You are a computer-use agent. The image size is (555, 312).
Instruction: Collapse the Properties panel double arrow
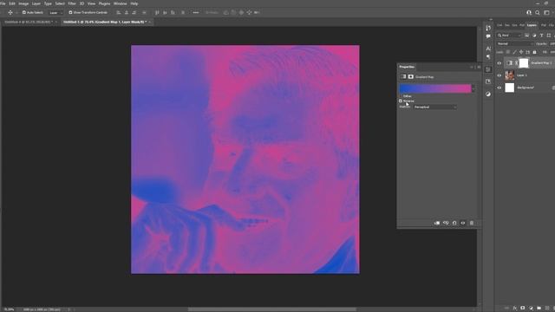coord(472,67)
